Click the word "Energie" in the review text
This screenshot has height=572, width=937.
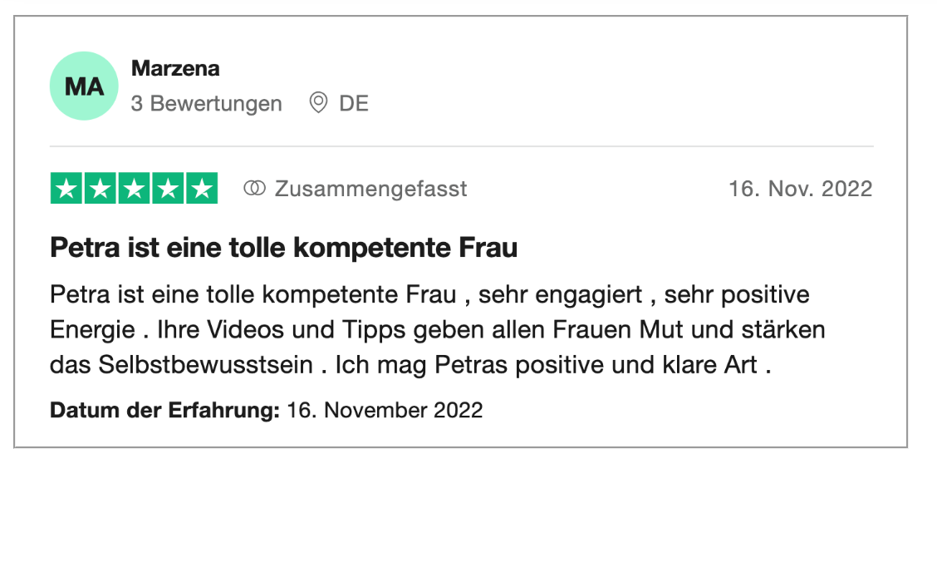pyautogui.click(x=92, y=330)
